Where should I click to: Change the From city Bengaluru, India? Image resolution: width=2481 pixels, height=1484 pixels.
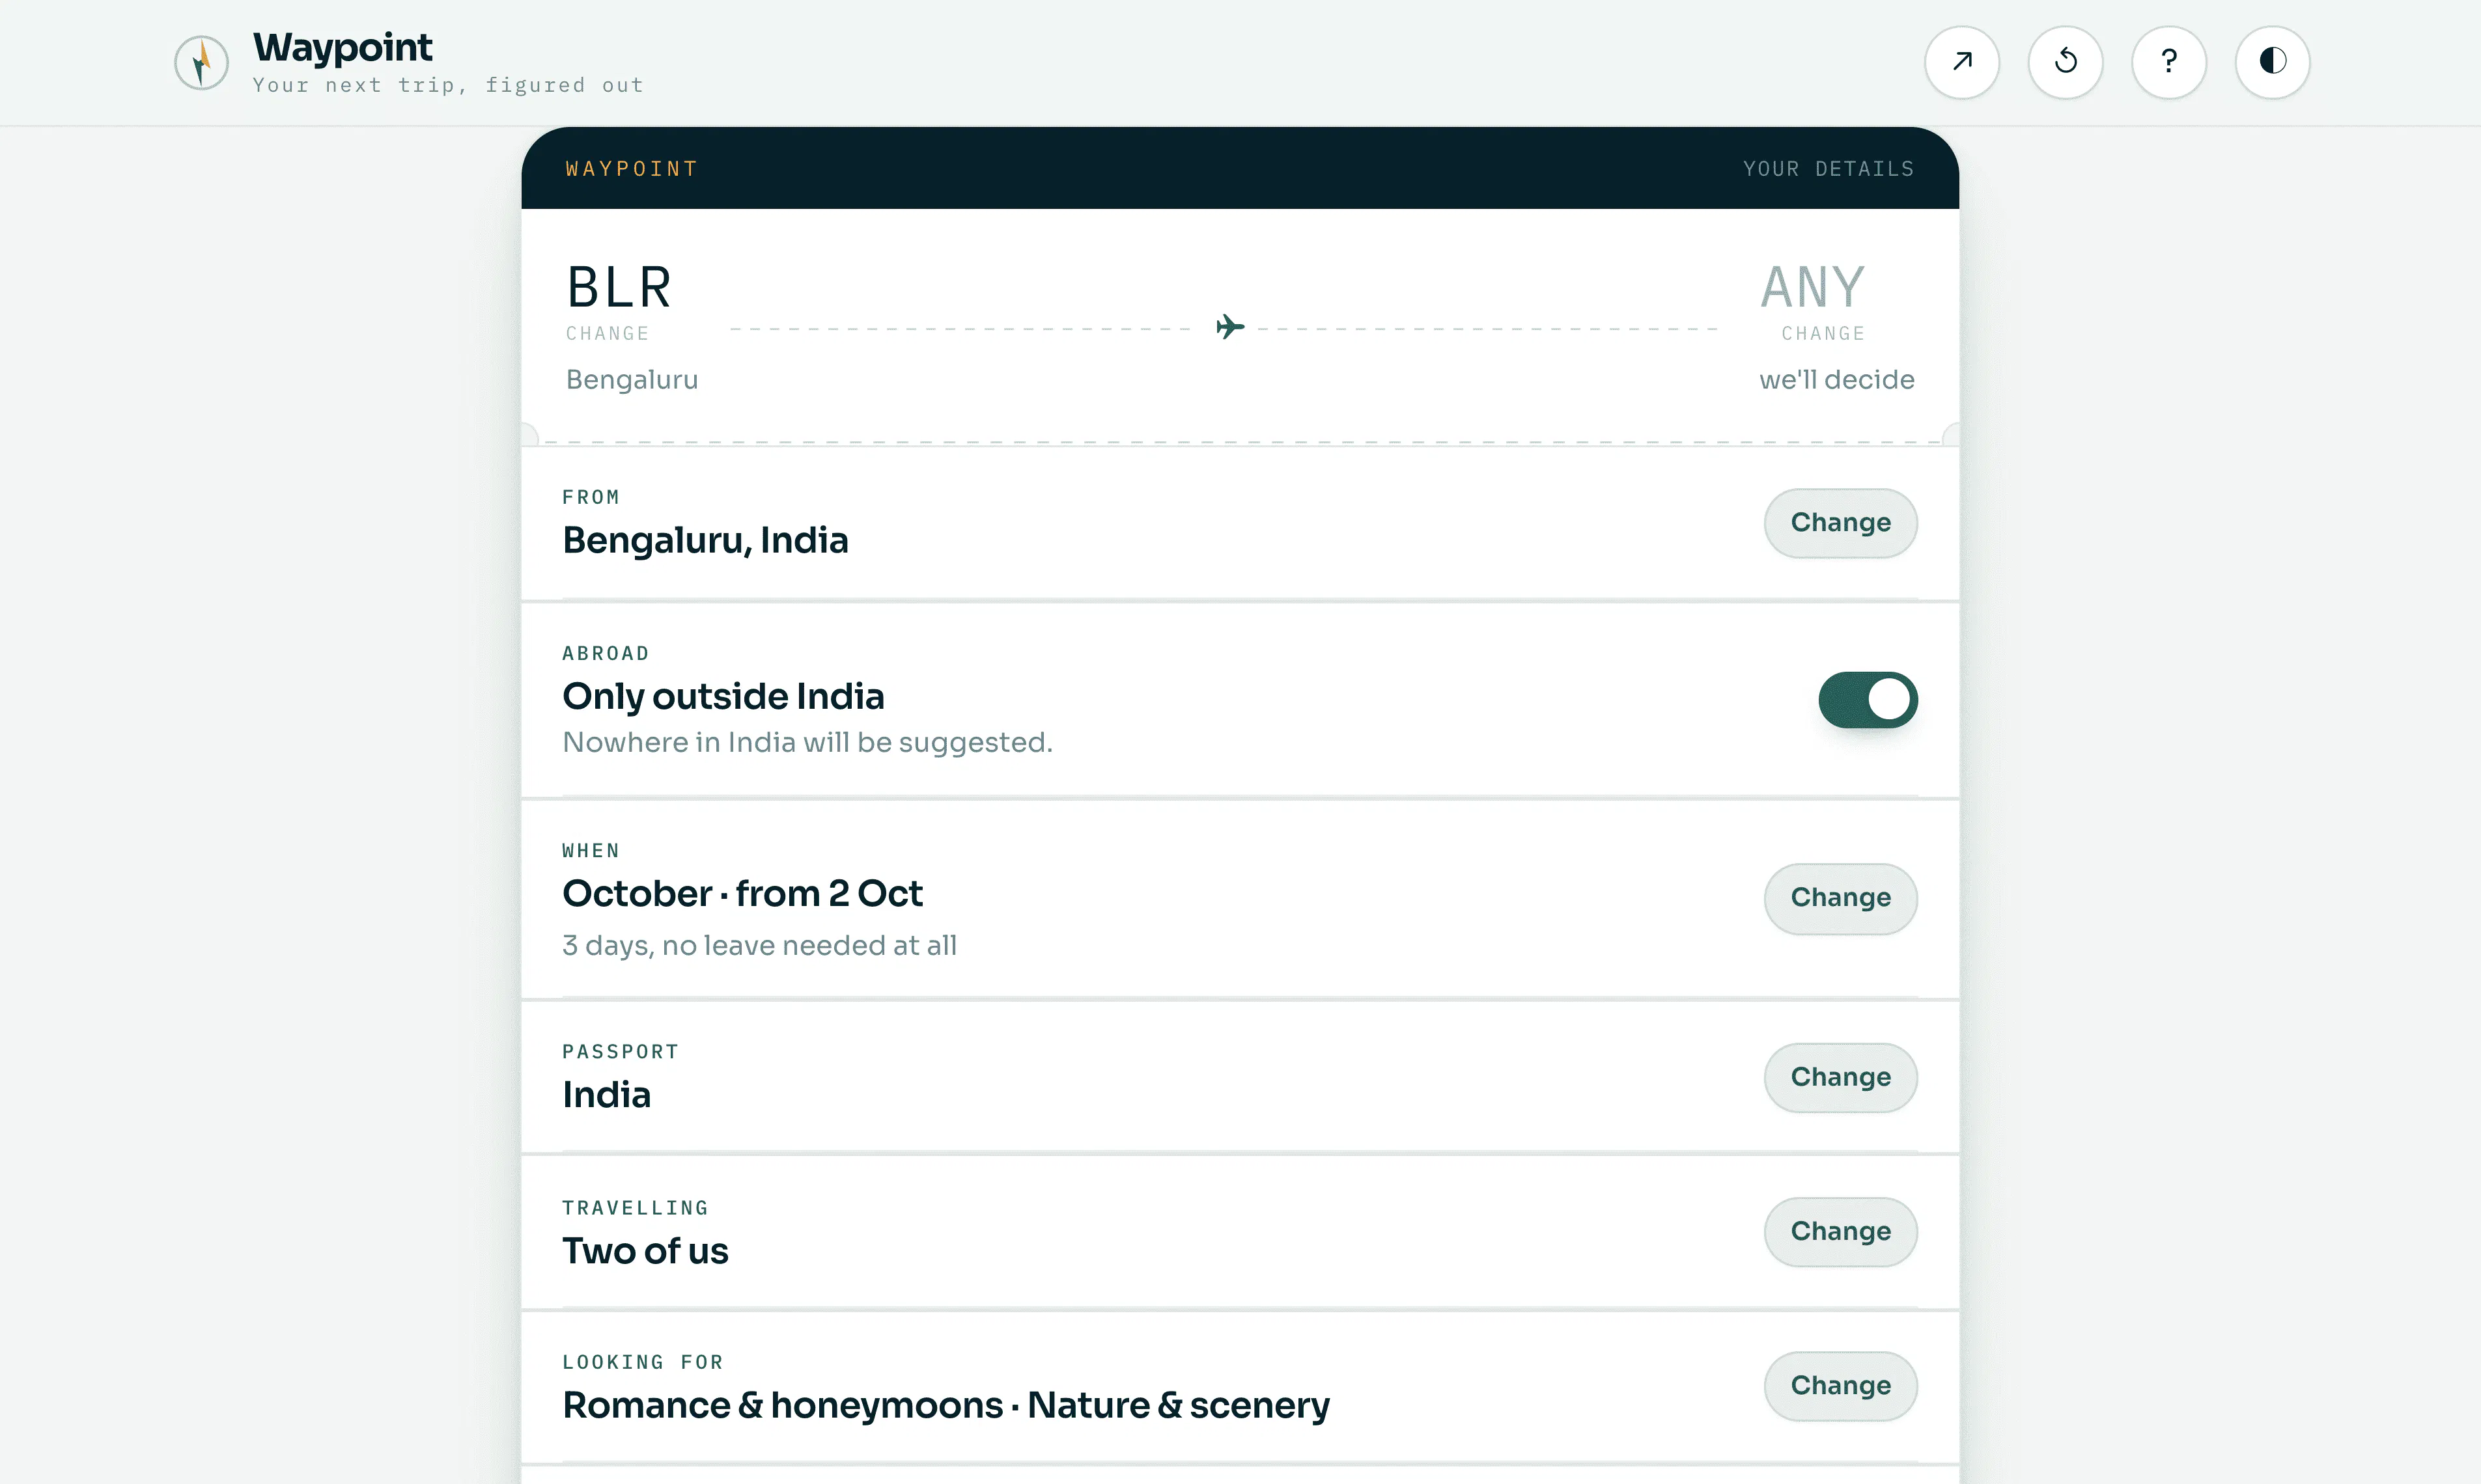tap(1841, 523)
